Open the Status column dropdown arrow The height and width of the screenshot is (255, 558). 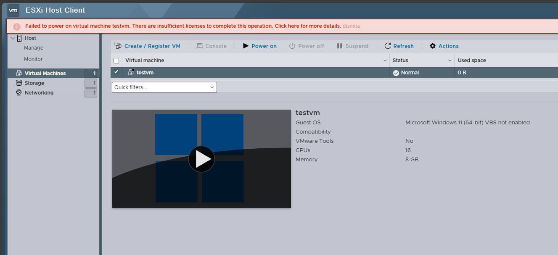(x=450, y=60)
